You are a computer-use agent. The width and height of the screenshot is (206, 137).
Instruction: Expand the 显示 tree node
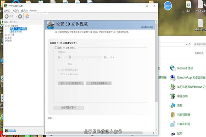tap(6, 38)
